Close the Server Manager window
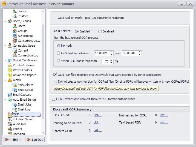The height and width of the screenshot is (147, 196). click(x=190, y=4)
